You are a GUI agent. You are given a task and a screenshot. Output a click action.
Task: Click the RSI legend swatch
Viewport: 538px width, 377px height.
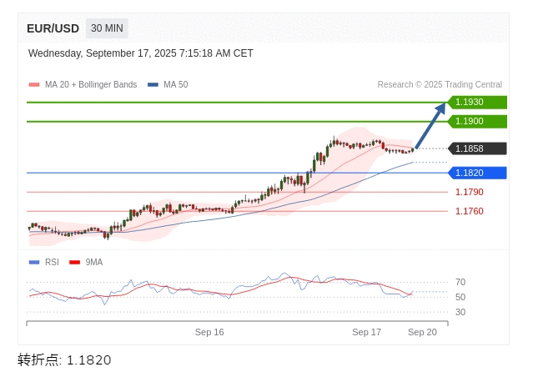34,263
